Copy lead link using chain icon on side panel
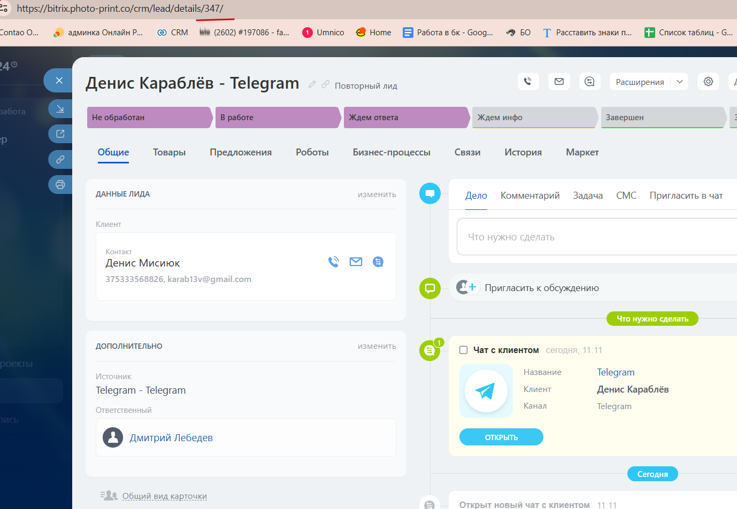The height and width of the screenshot is (509, 737). click(60, 159)
